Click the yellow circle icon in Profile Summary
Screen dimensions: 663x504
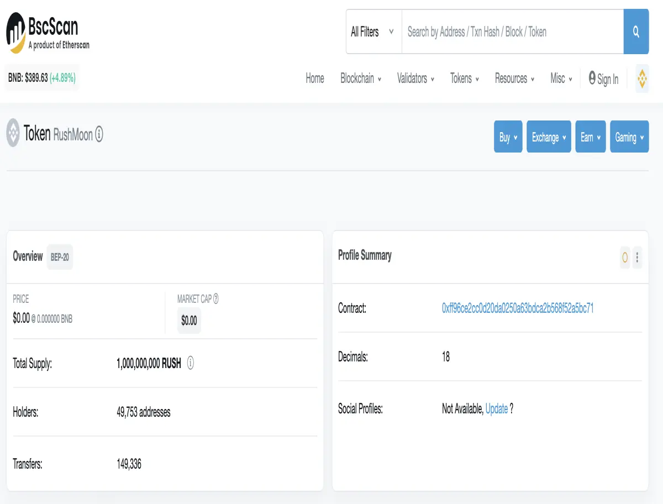pyautogui.click(x=625, y=257)
